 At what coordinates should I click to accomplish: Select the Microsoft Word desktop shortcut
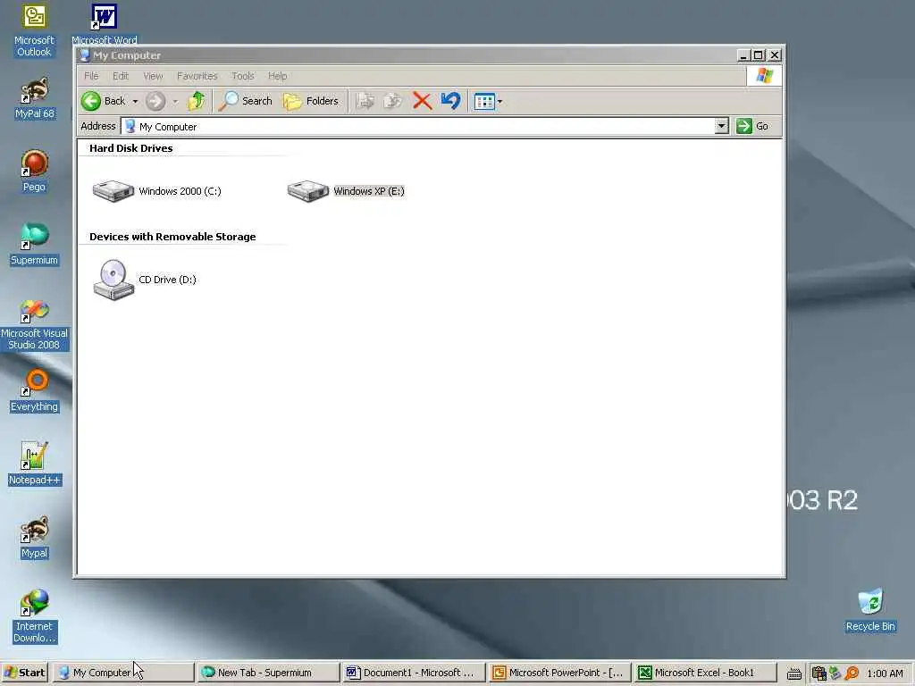coord(105,24)
